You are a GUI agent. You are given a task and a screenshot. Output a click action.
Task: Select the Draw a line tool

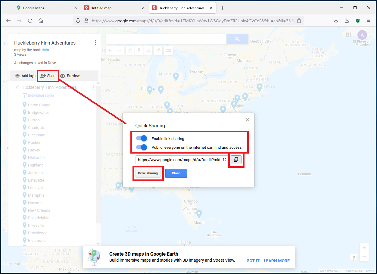click(x=148, y=51)
